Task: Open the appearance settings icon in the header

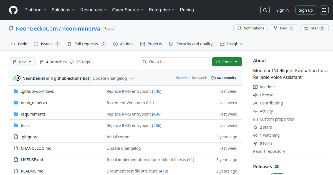Action: point(324,10)
